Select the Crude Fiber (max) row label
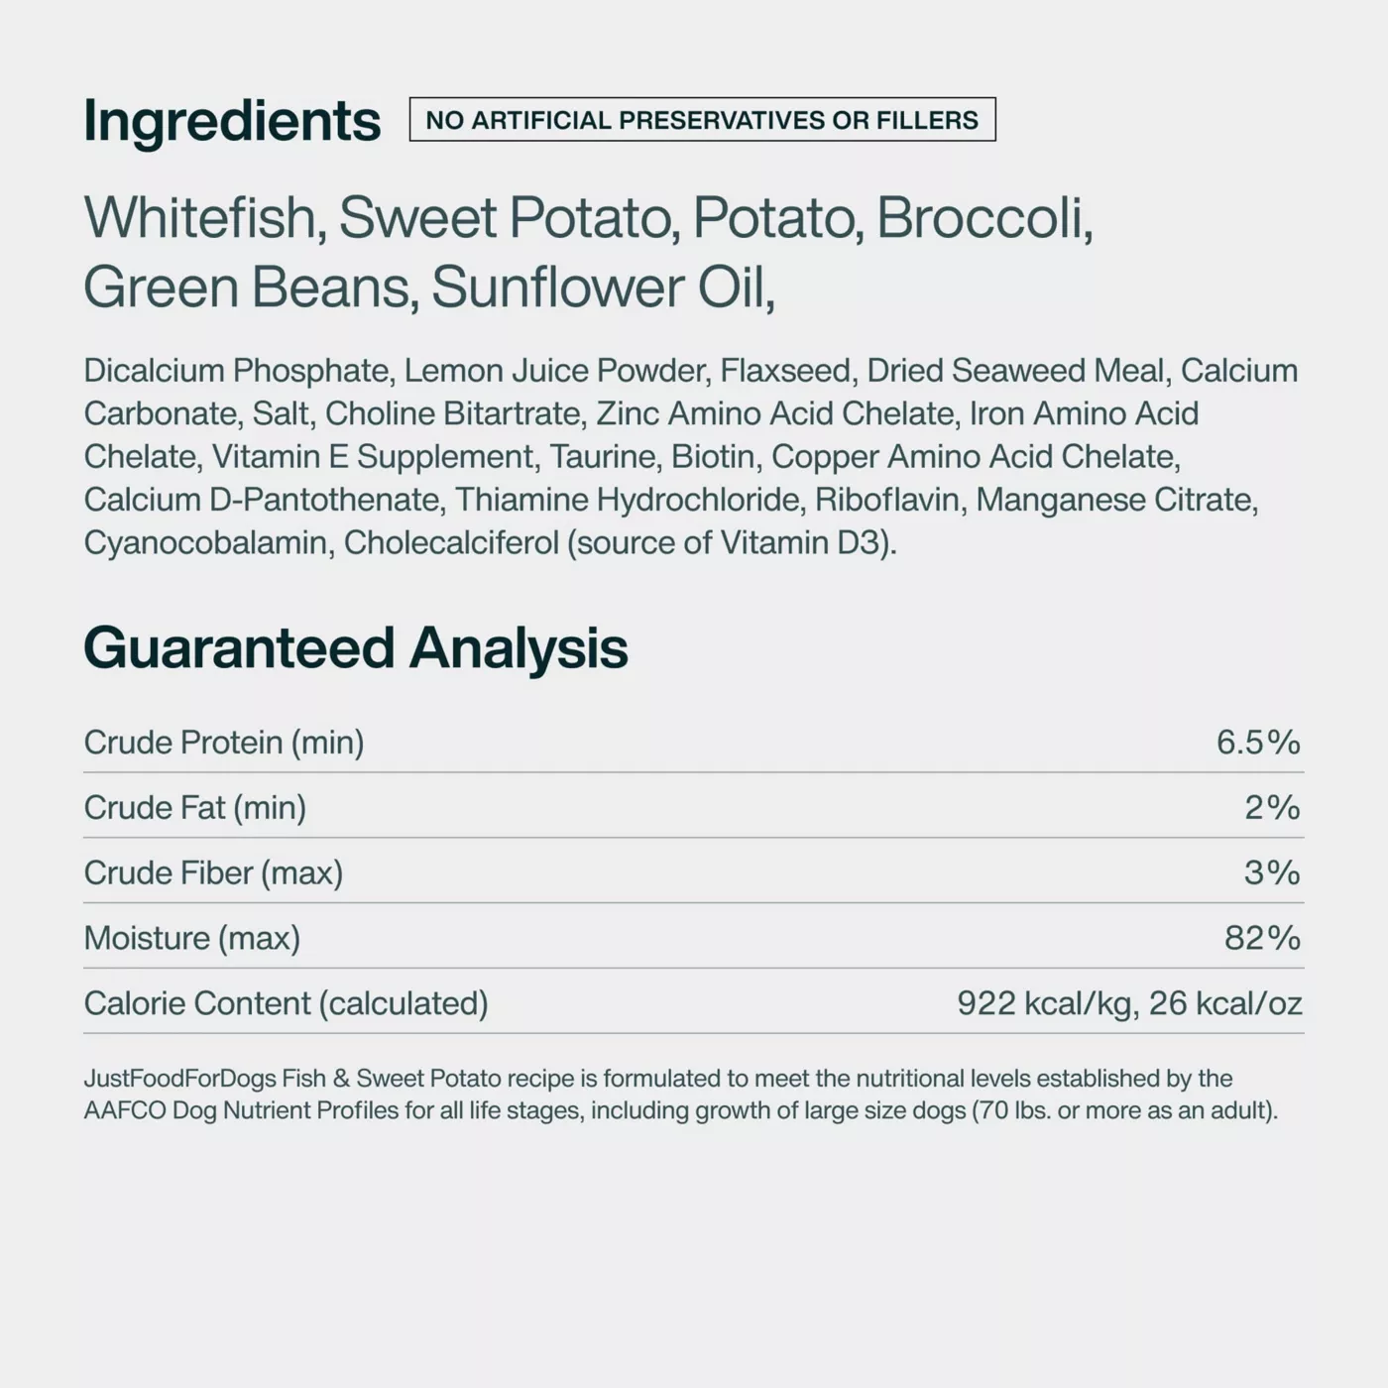 pyautogui.click(x=213, y=872)
